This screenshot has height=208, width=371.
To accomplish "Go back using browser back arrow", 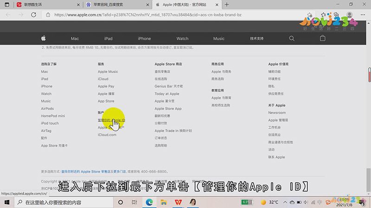I will click(8, 15).
